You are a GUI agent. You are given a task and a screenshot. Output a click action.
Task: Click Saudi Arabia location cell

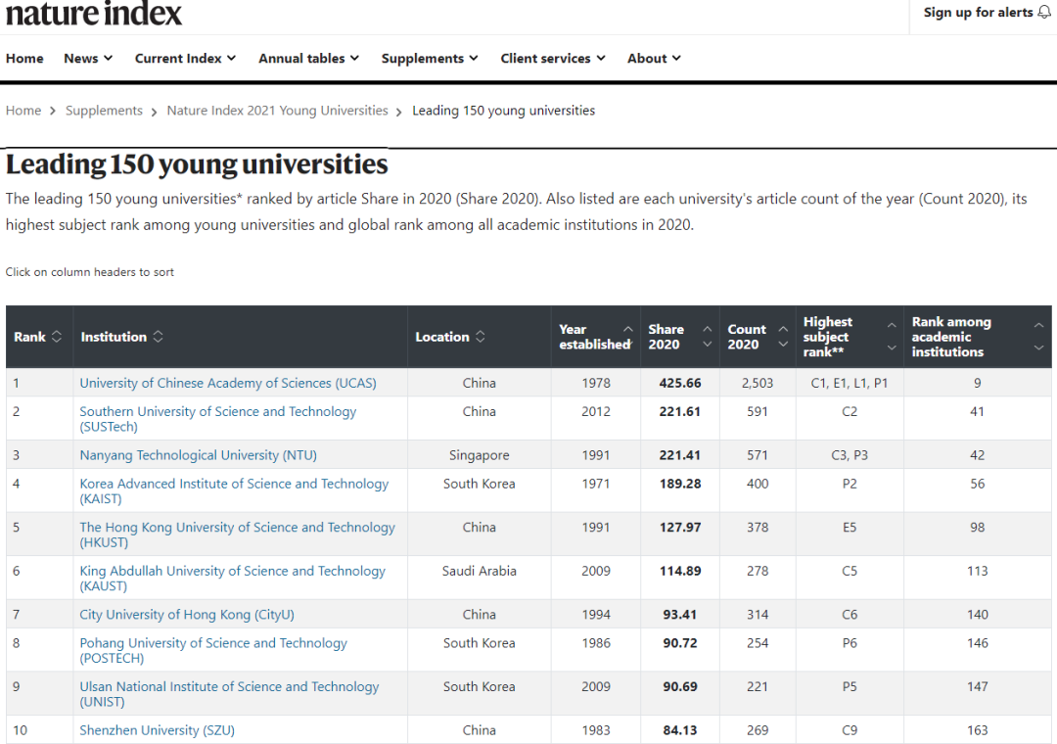pos(480,571)
